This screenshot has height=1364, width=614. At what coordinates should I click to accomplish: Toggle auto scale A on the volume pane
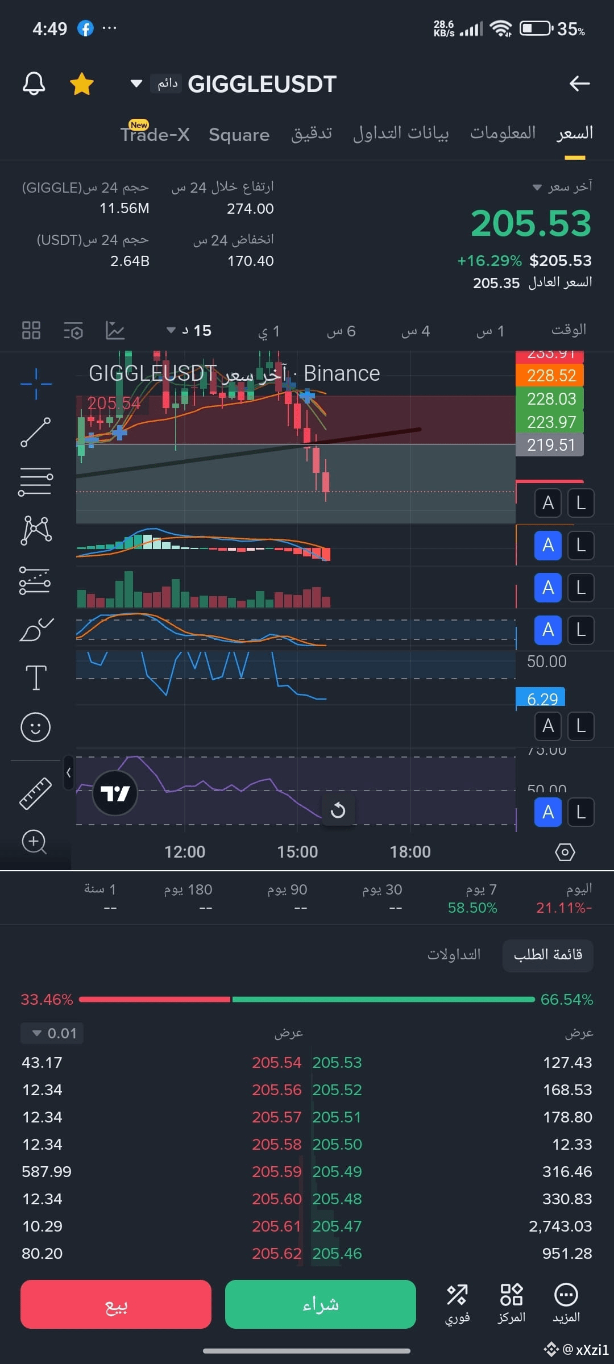pyautogui.click(x=548, y=588)
